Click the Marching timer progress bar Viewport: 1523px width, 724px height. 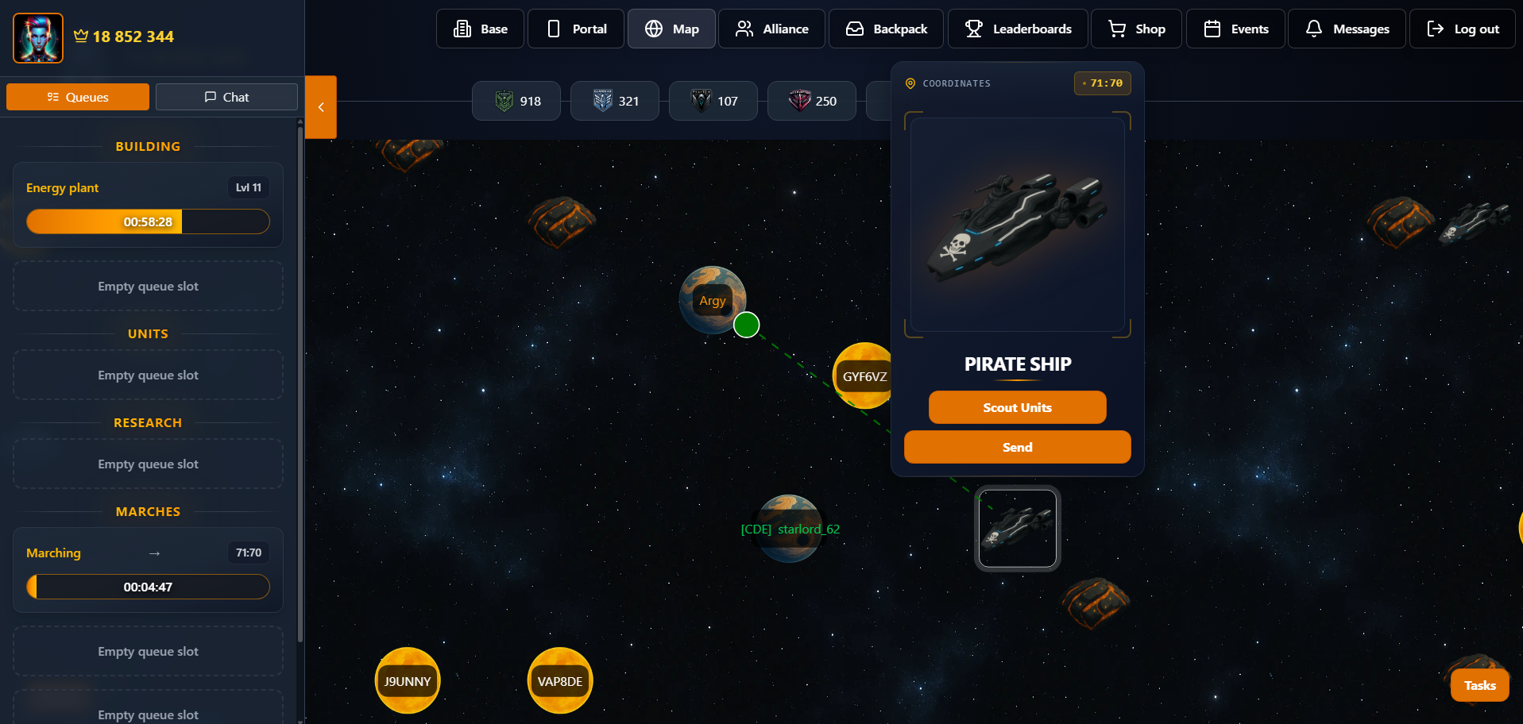pyautogui.click(x=148, y=587)
